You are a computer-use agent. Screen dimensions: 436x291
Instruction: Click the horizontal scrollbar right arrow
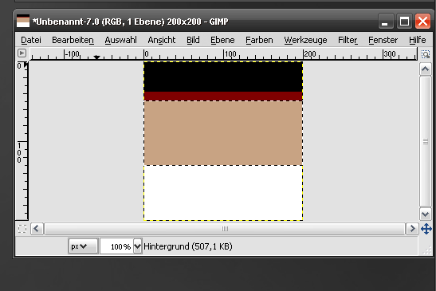pos(412,229)
